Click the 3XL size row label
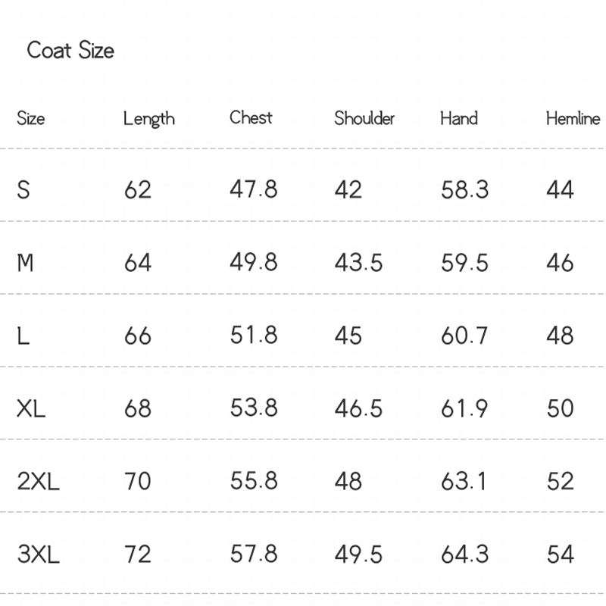 38,554
